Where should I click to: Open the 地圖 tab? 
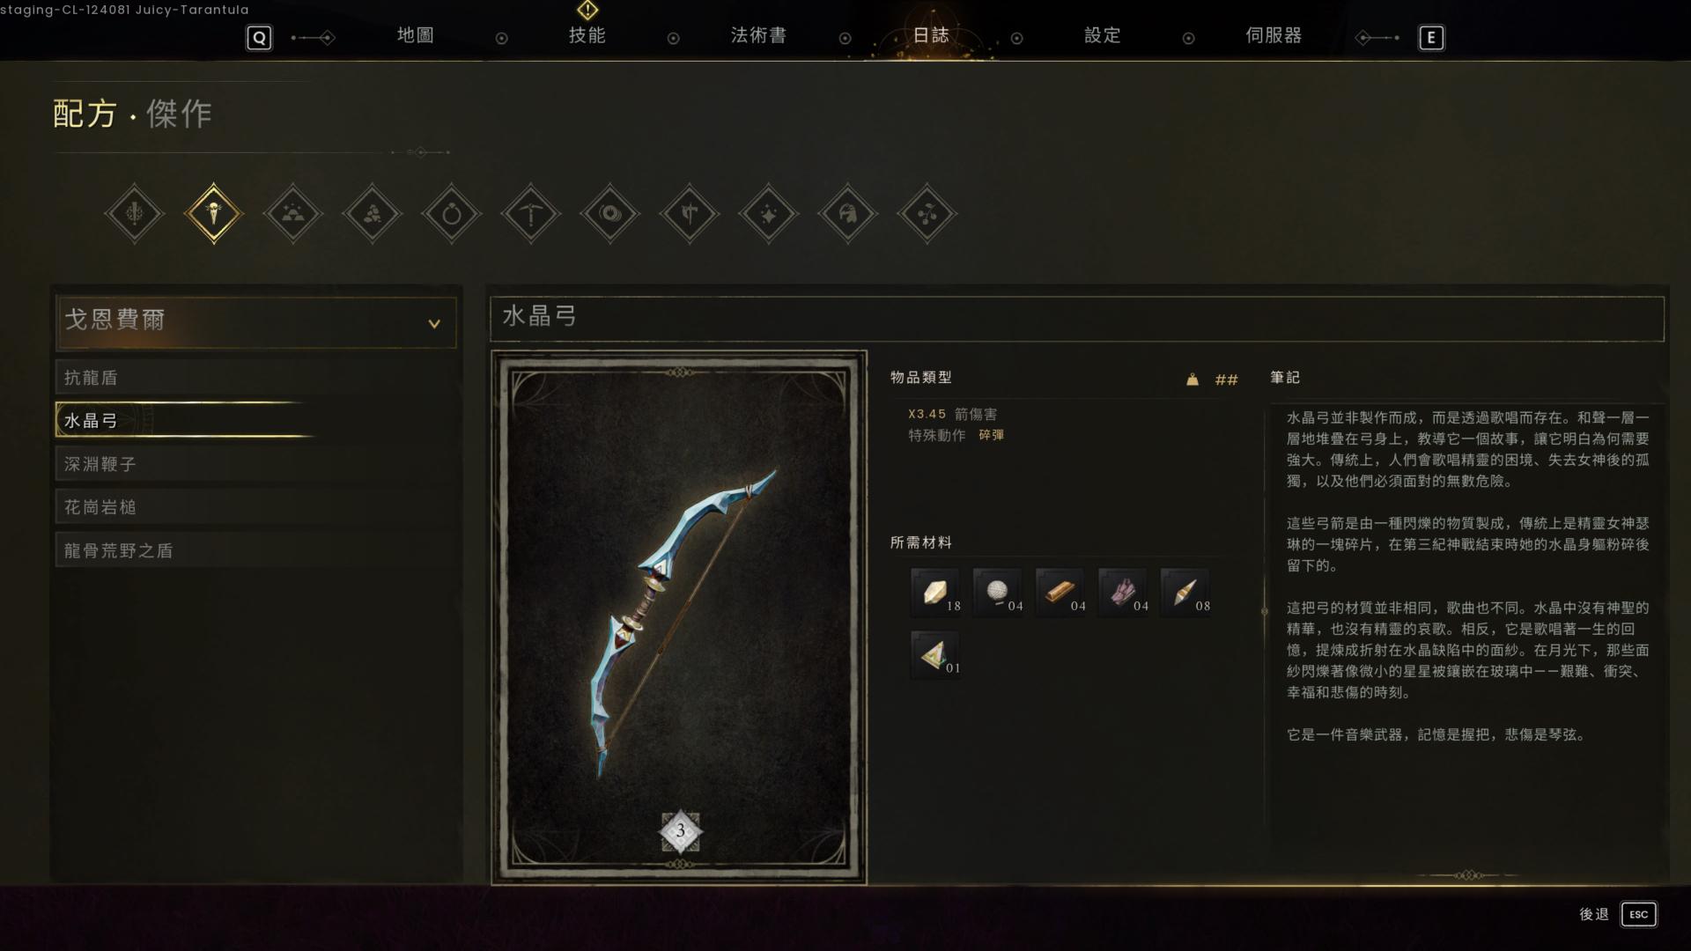click(x=415, y=35)
